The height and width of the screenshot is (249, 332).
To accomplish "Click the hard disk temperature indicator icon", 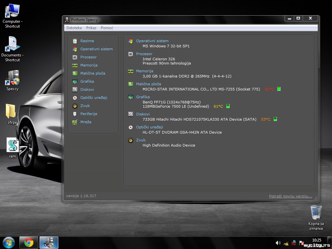I will [x=275, y=119].
